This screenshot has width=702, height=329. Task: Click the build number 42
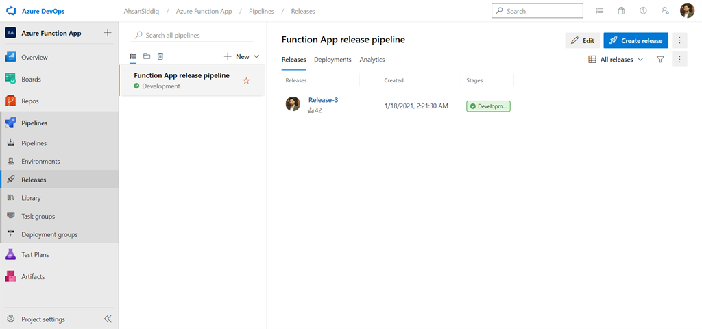click(x=318, y=110)
